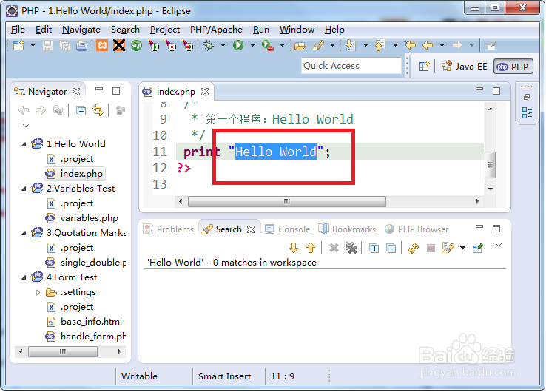Click the Quick Access field

click(351, 65)
